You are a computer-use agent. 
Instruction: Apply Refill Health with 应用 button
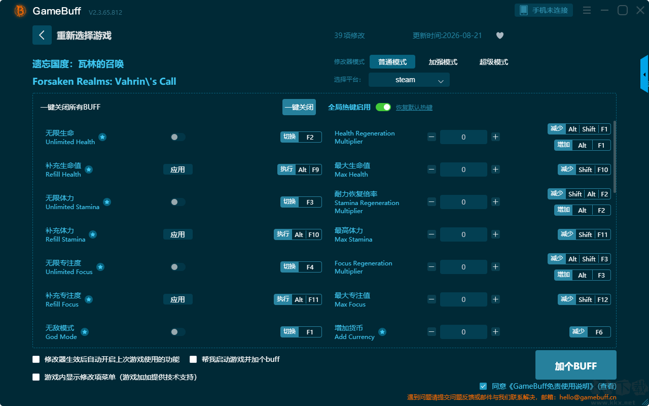178,170
